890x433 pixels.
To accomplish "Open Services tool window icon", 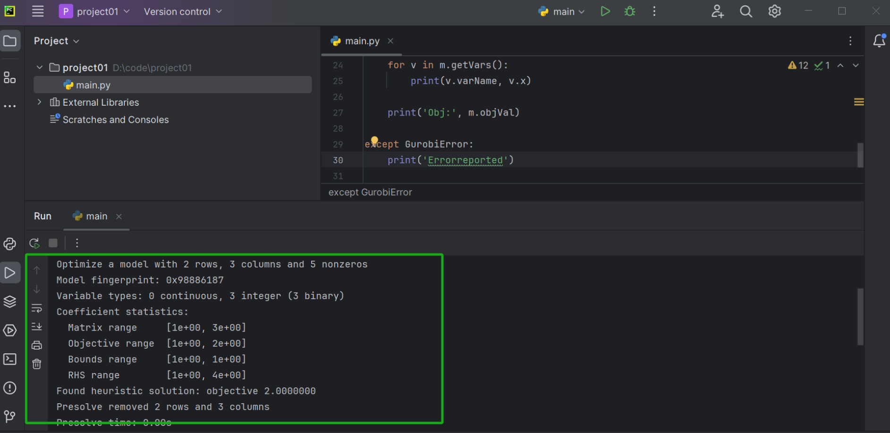I will tap(10, 330).
